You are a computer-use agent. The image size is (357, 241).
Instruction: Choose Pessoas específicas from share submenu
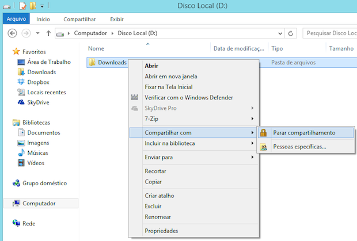pyautogui.click(x=299, y=147)
